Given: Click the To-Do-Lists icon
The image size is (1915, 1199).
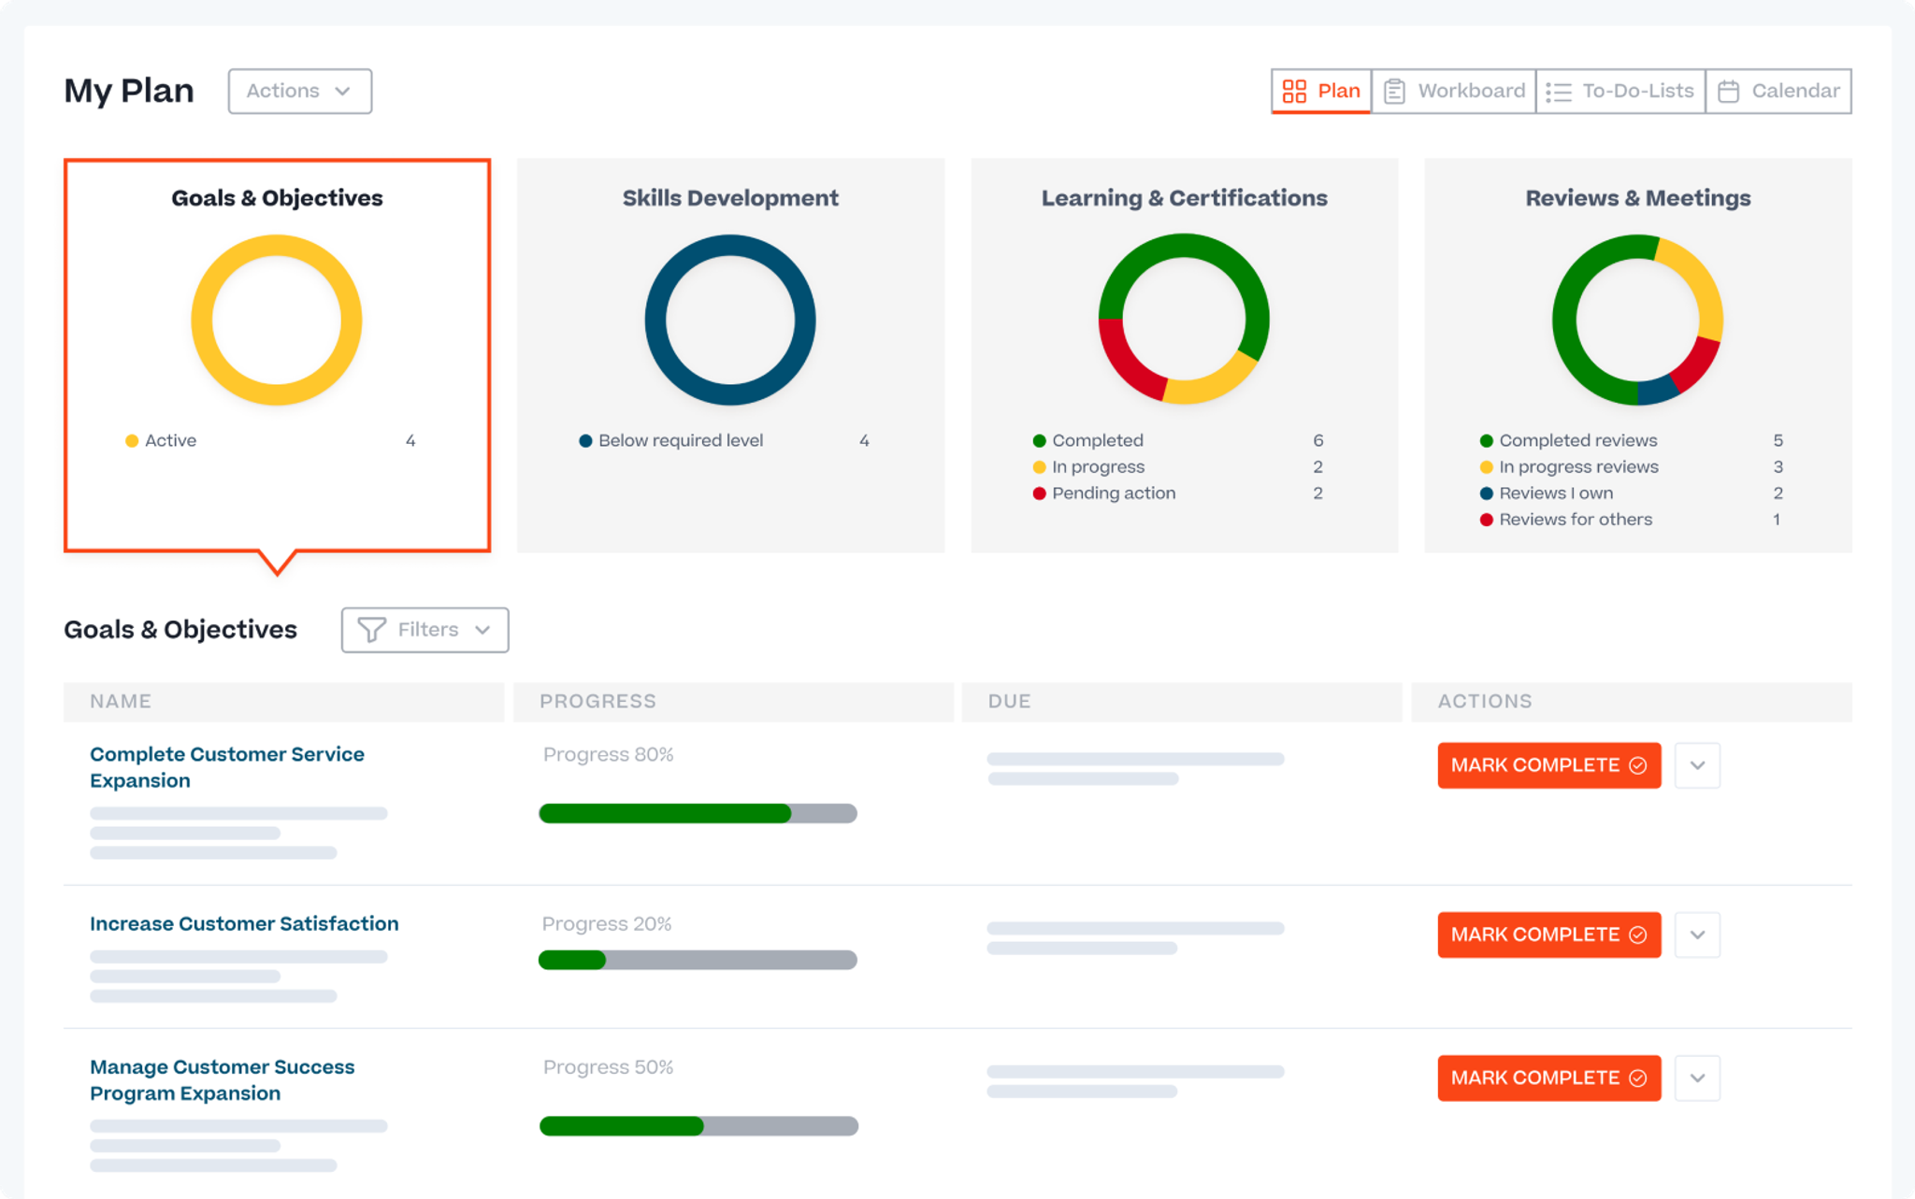Looking at the screenshot, I should pyautogui.click(x=1562, y=90).
